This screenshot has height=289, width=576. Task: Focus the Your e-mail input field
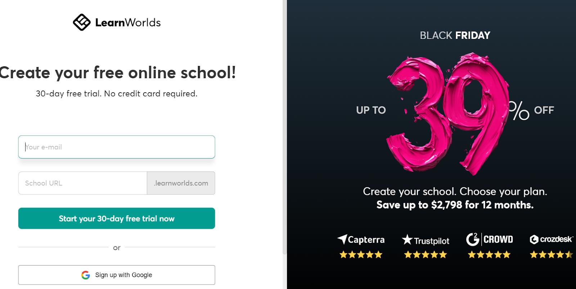pos(117,147)
